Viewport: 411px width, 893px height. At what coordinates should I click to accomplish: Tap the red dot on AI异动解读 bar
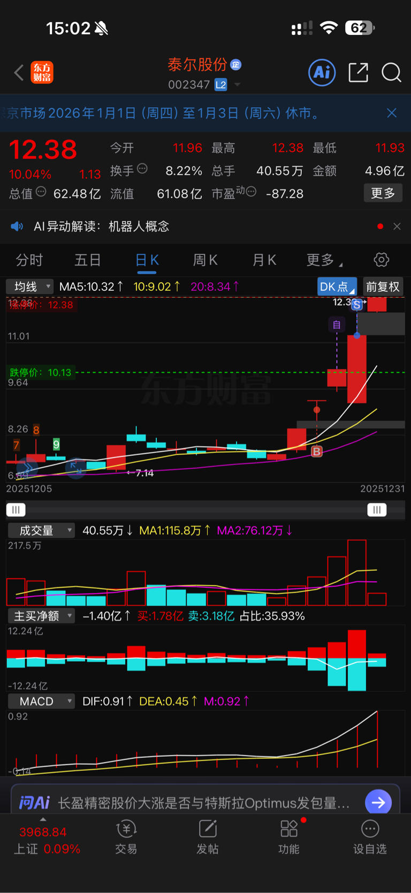click(380, 226)
